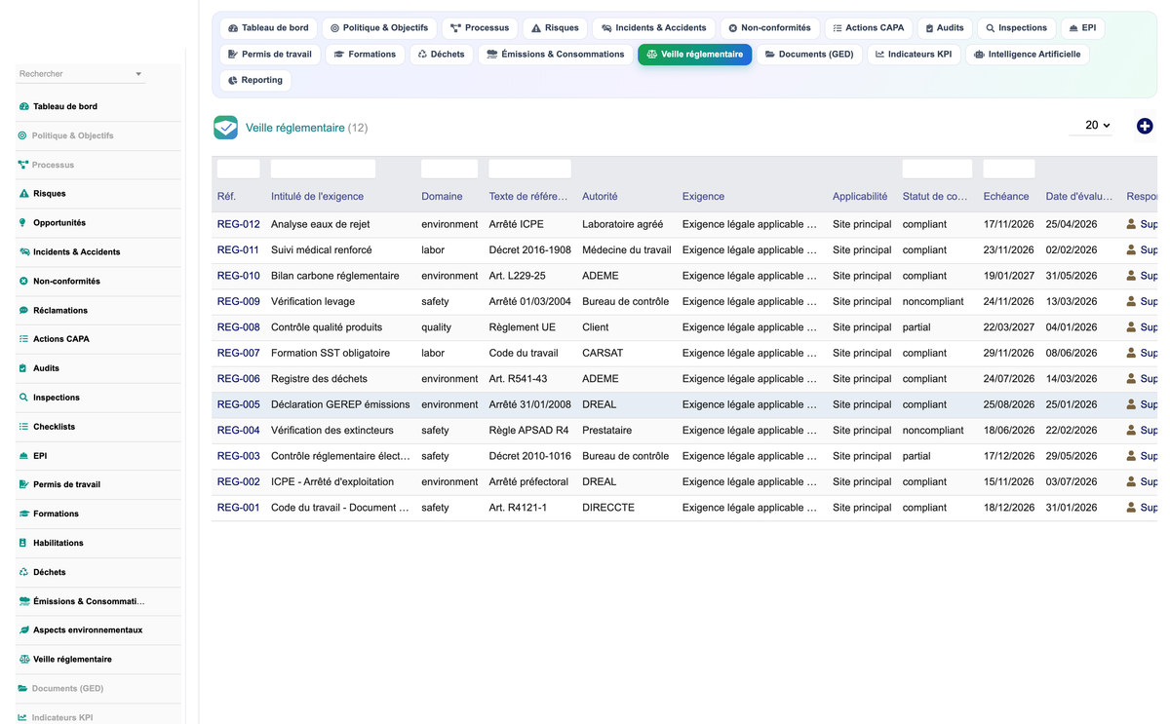
Task: Select the 'Décret 2016-1908' cell
Action: coord(530,250)
